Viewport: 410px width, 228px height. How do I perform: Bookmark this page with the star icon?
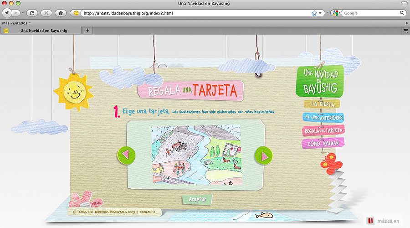[x=314, y=13]
